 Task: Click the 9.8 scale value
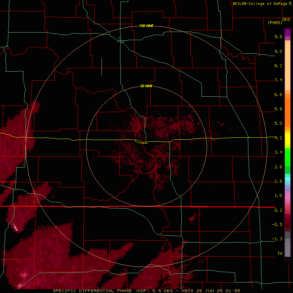[278, 36]
